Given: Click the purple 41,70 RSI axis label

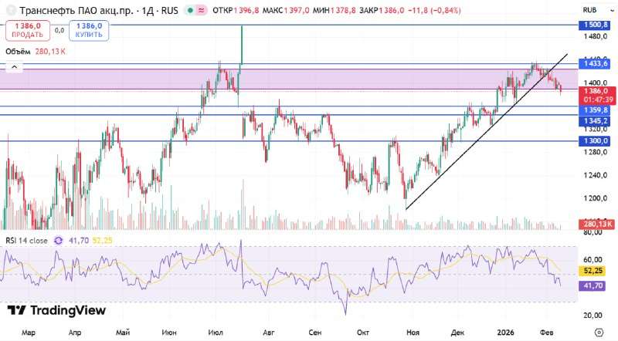Looking at the screenshot, I should 592,285.
